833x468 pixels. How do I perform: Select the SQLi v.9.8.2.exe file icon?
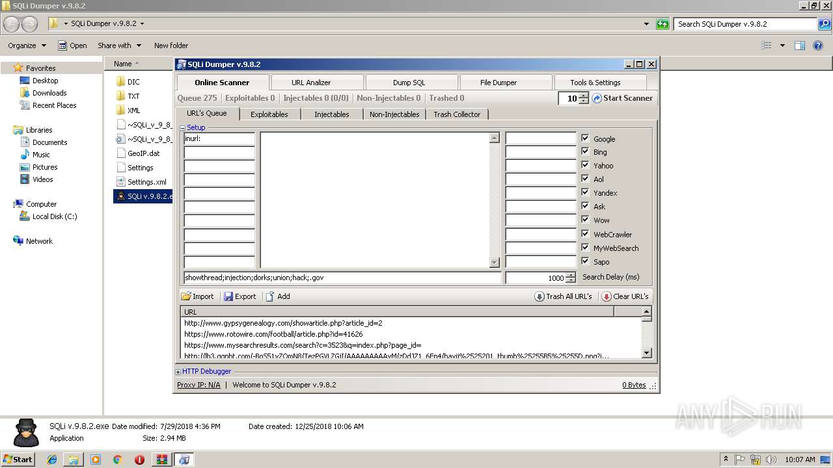tap(120, 196)
